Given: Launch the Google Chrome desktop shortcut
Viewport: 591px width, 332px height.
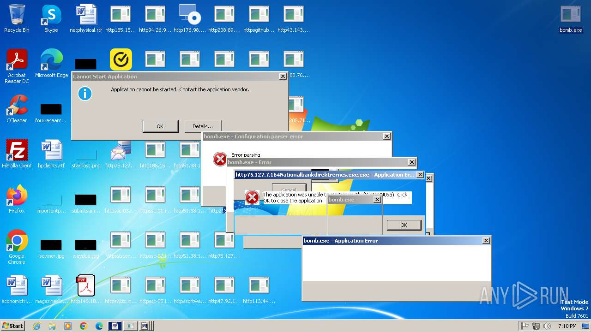Looking at the screenshot, I should (x=17, y=248).
